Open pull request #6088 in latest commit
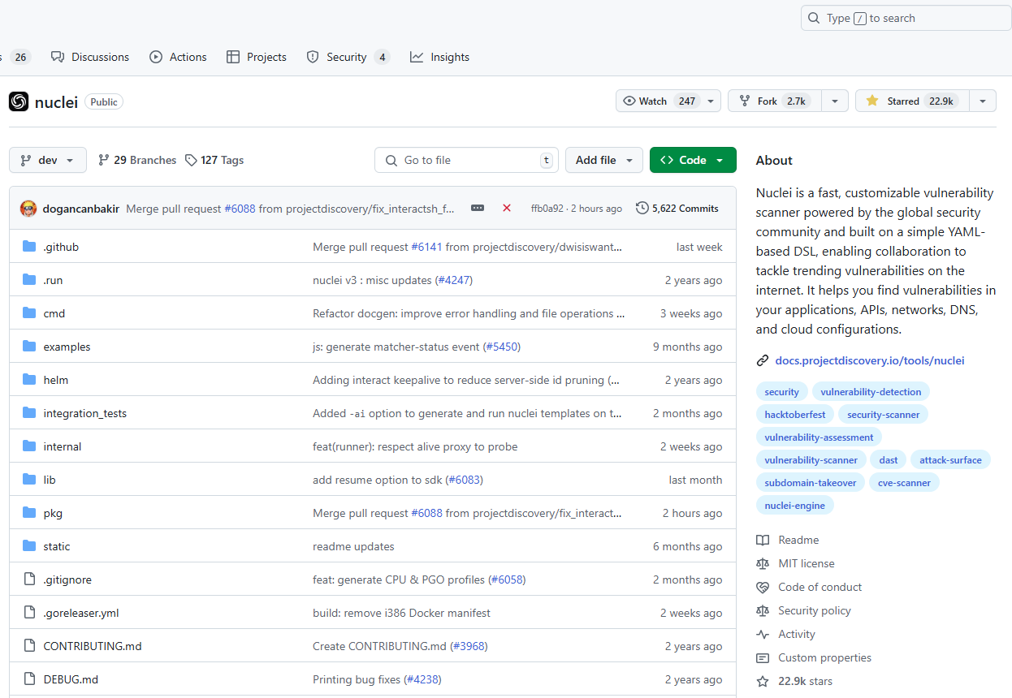This screenshot has height=698, width=1012. (240, 209)
